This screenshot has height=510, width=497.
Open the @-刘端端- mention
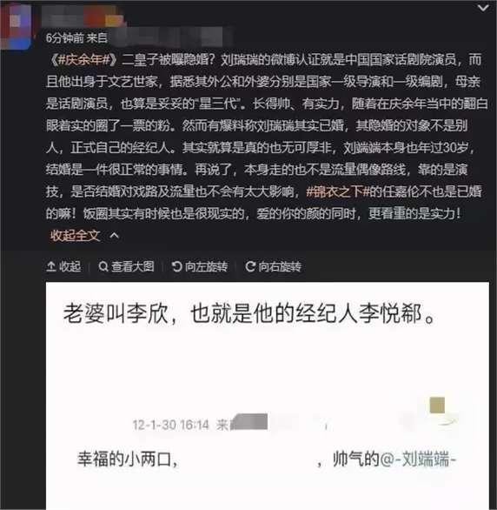(418, 460)
